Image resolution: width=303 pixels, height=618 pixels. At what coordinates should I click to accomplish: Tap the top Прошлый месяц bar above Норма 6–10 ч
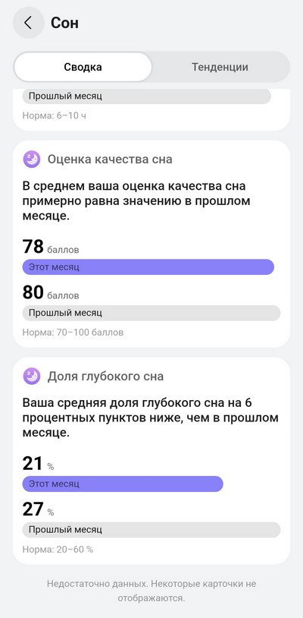pyautogui.click(x=147, y=96)
